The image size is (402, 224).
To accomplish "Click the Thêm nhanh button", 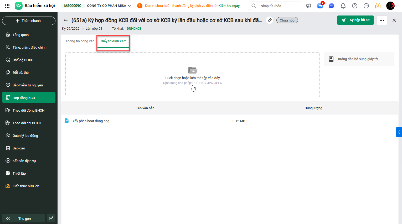I will 29,20.
